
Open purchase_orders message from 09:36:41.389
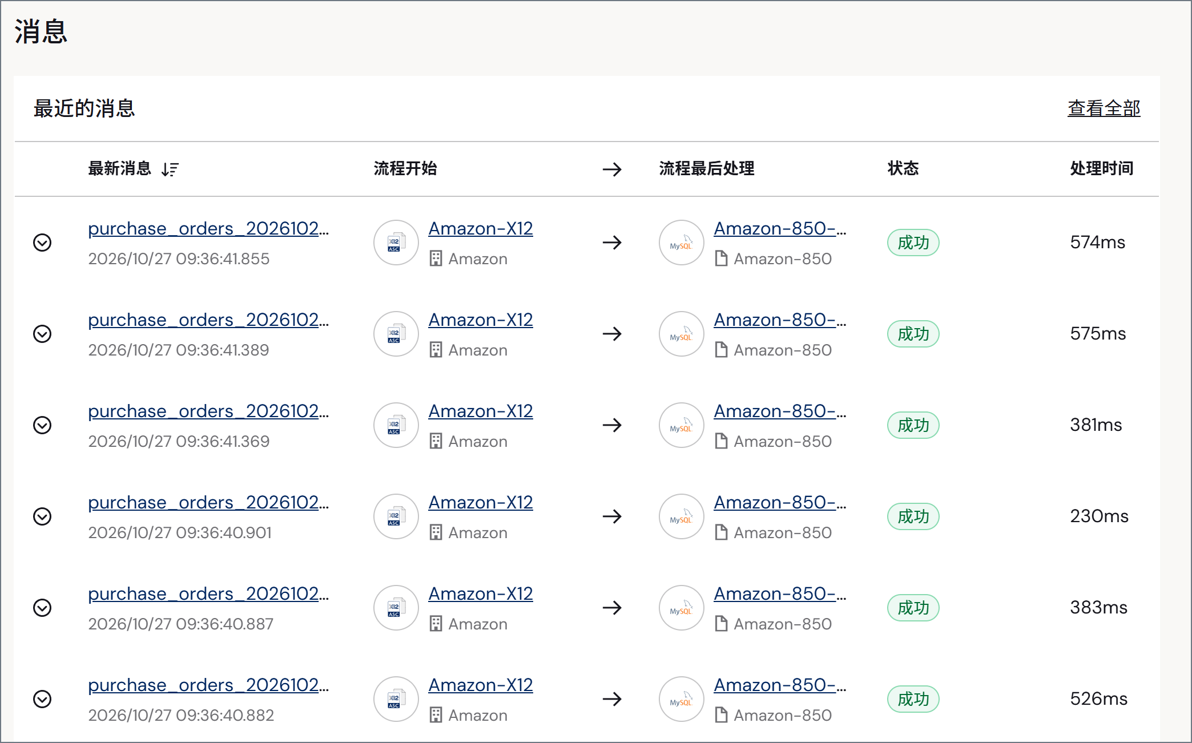208,320
